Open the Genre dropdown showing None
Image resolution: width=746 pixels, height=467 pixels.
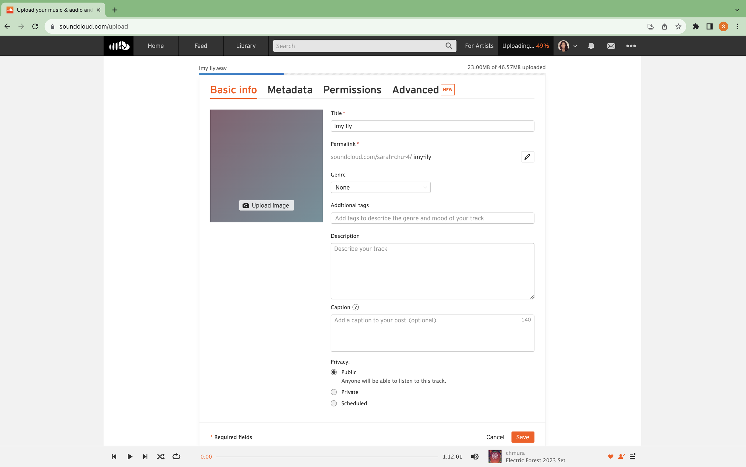tap(380, 188)
